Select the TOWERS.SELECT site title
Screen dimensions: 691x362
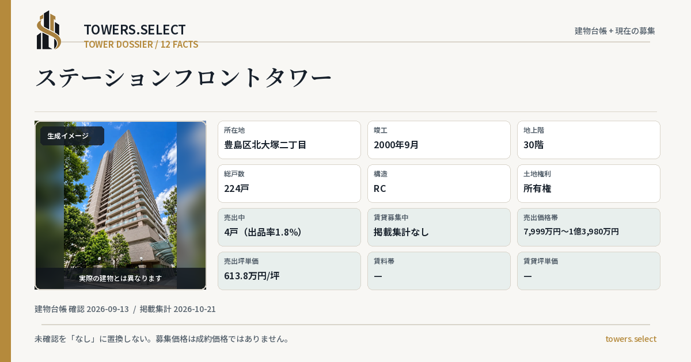pyautogui.click(x=135, y=30)
